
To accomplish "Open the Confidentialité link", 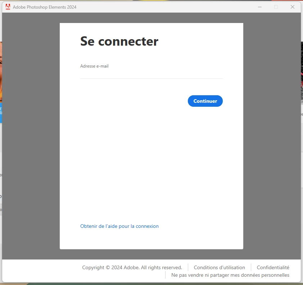I will 273,267.
